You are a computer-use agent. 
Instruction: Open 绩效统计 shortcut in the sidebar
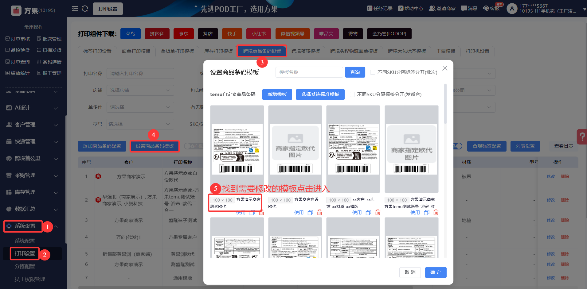18,73
